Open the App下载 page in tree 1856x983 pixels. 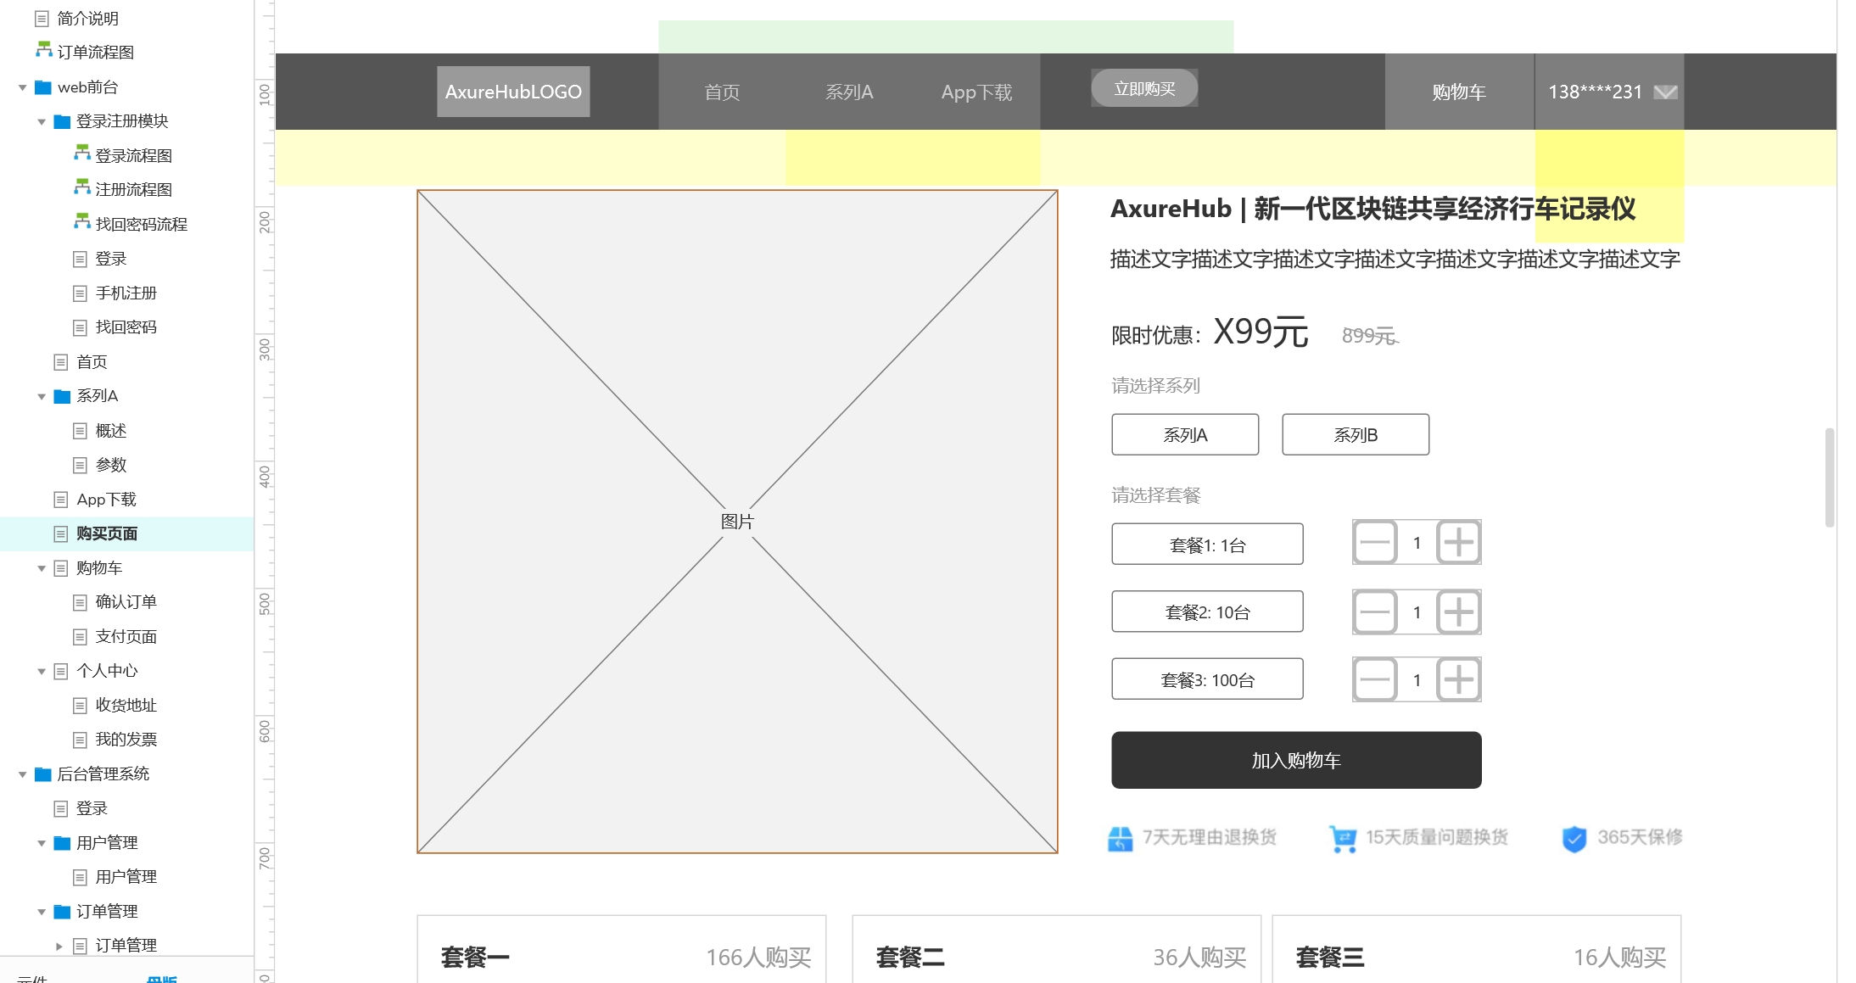[x=106, y=500]
